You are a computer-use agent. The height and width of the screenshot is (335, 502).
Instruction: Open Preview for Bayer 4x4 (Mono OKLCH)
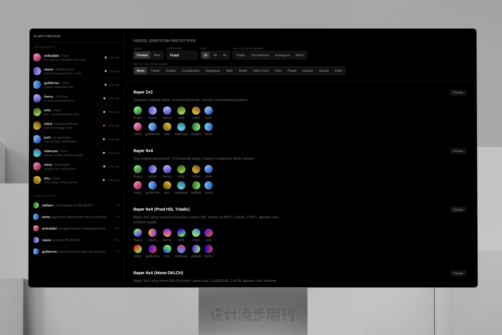click(x=458, y=273)
